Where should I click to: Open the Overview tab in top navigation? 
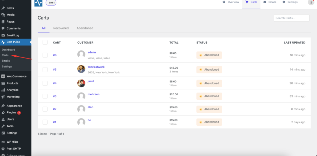[230, 2]
